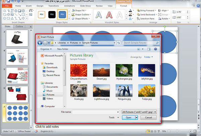
Task: Expand the Tools dropdown near Open button
Action: pos(114,118)
